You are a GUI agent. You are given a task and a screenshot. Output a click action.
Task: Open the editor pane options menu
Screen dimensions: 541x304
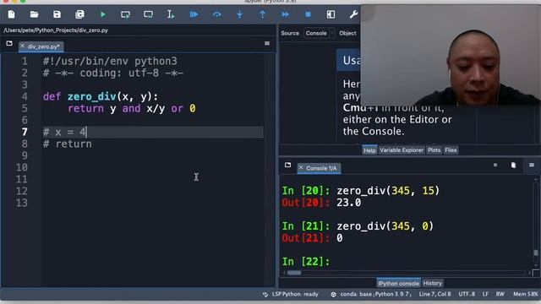click(x=267, y=43)
